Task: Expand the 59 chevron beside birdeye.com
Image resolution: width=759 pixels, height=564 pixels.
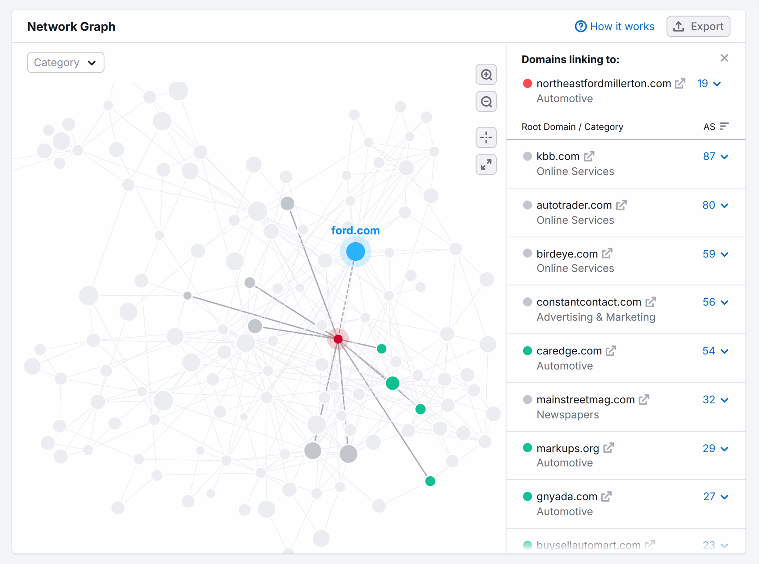Action: pos(725,254)
